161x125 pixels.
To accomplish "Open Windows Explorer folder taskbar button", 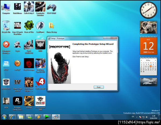I will 21,117.
